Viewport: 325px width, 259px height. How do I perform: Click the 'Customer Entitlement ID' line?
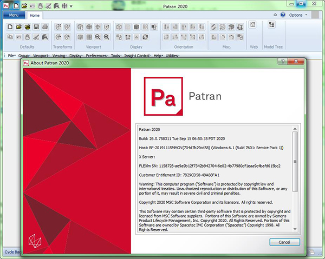(x=179, y=175)
